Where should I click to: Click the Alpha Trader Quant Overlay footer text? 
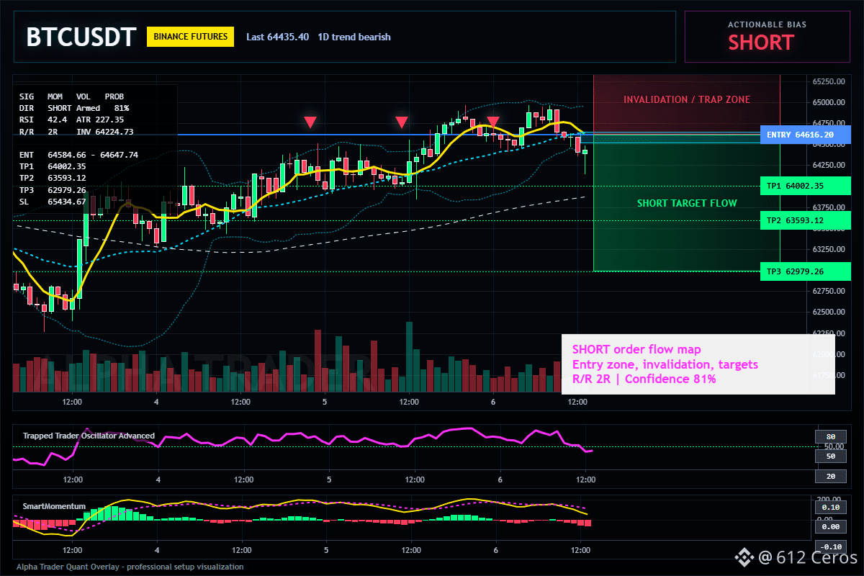tap(130, 567)
